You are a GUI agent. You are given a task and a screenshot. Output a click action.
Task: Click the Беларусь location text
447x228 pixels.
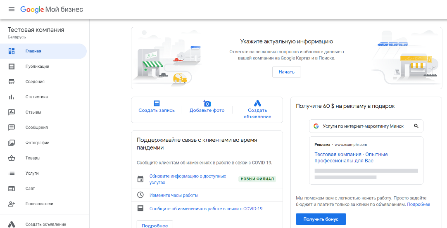(17, 37)
